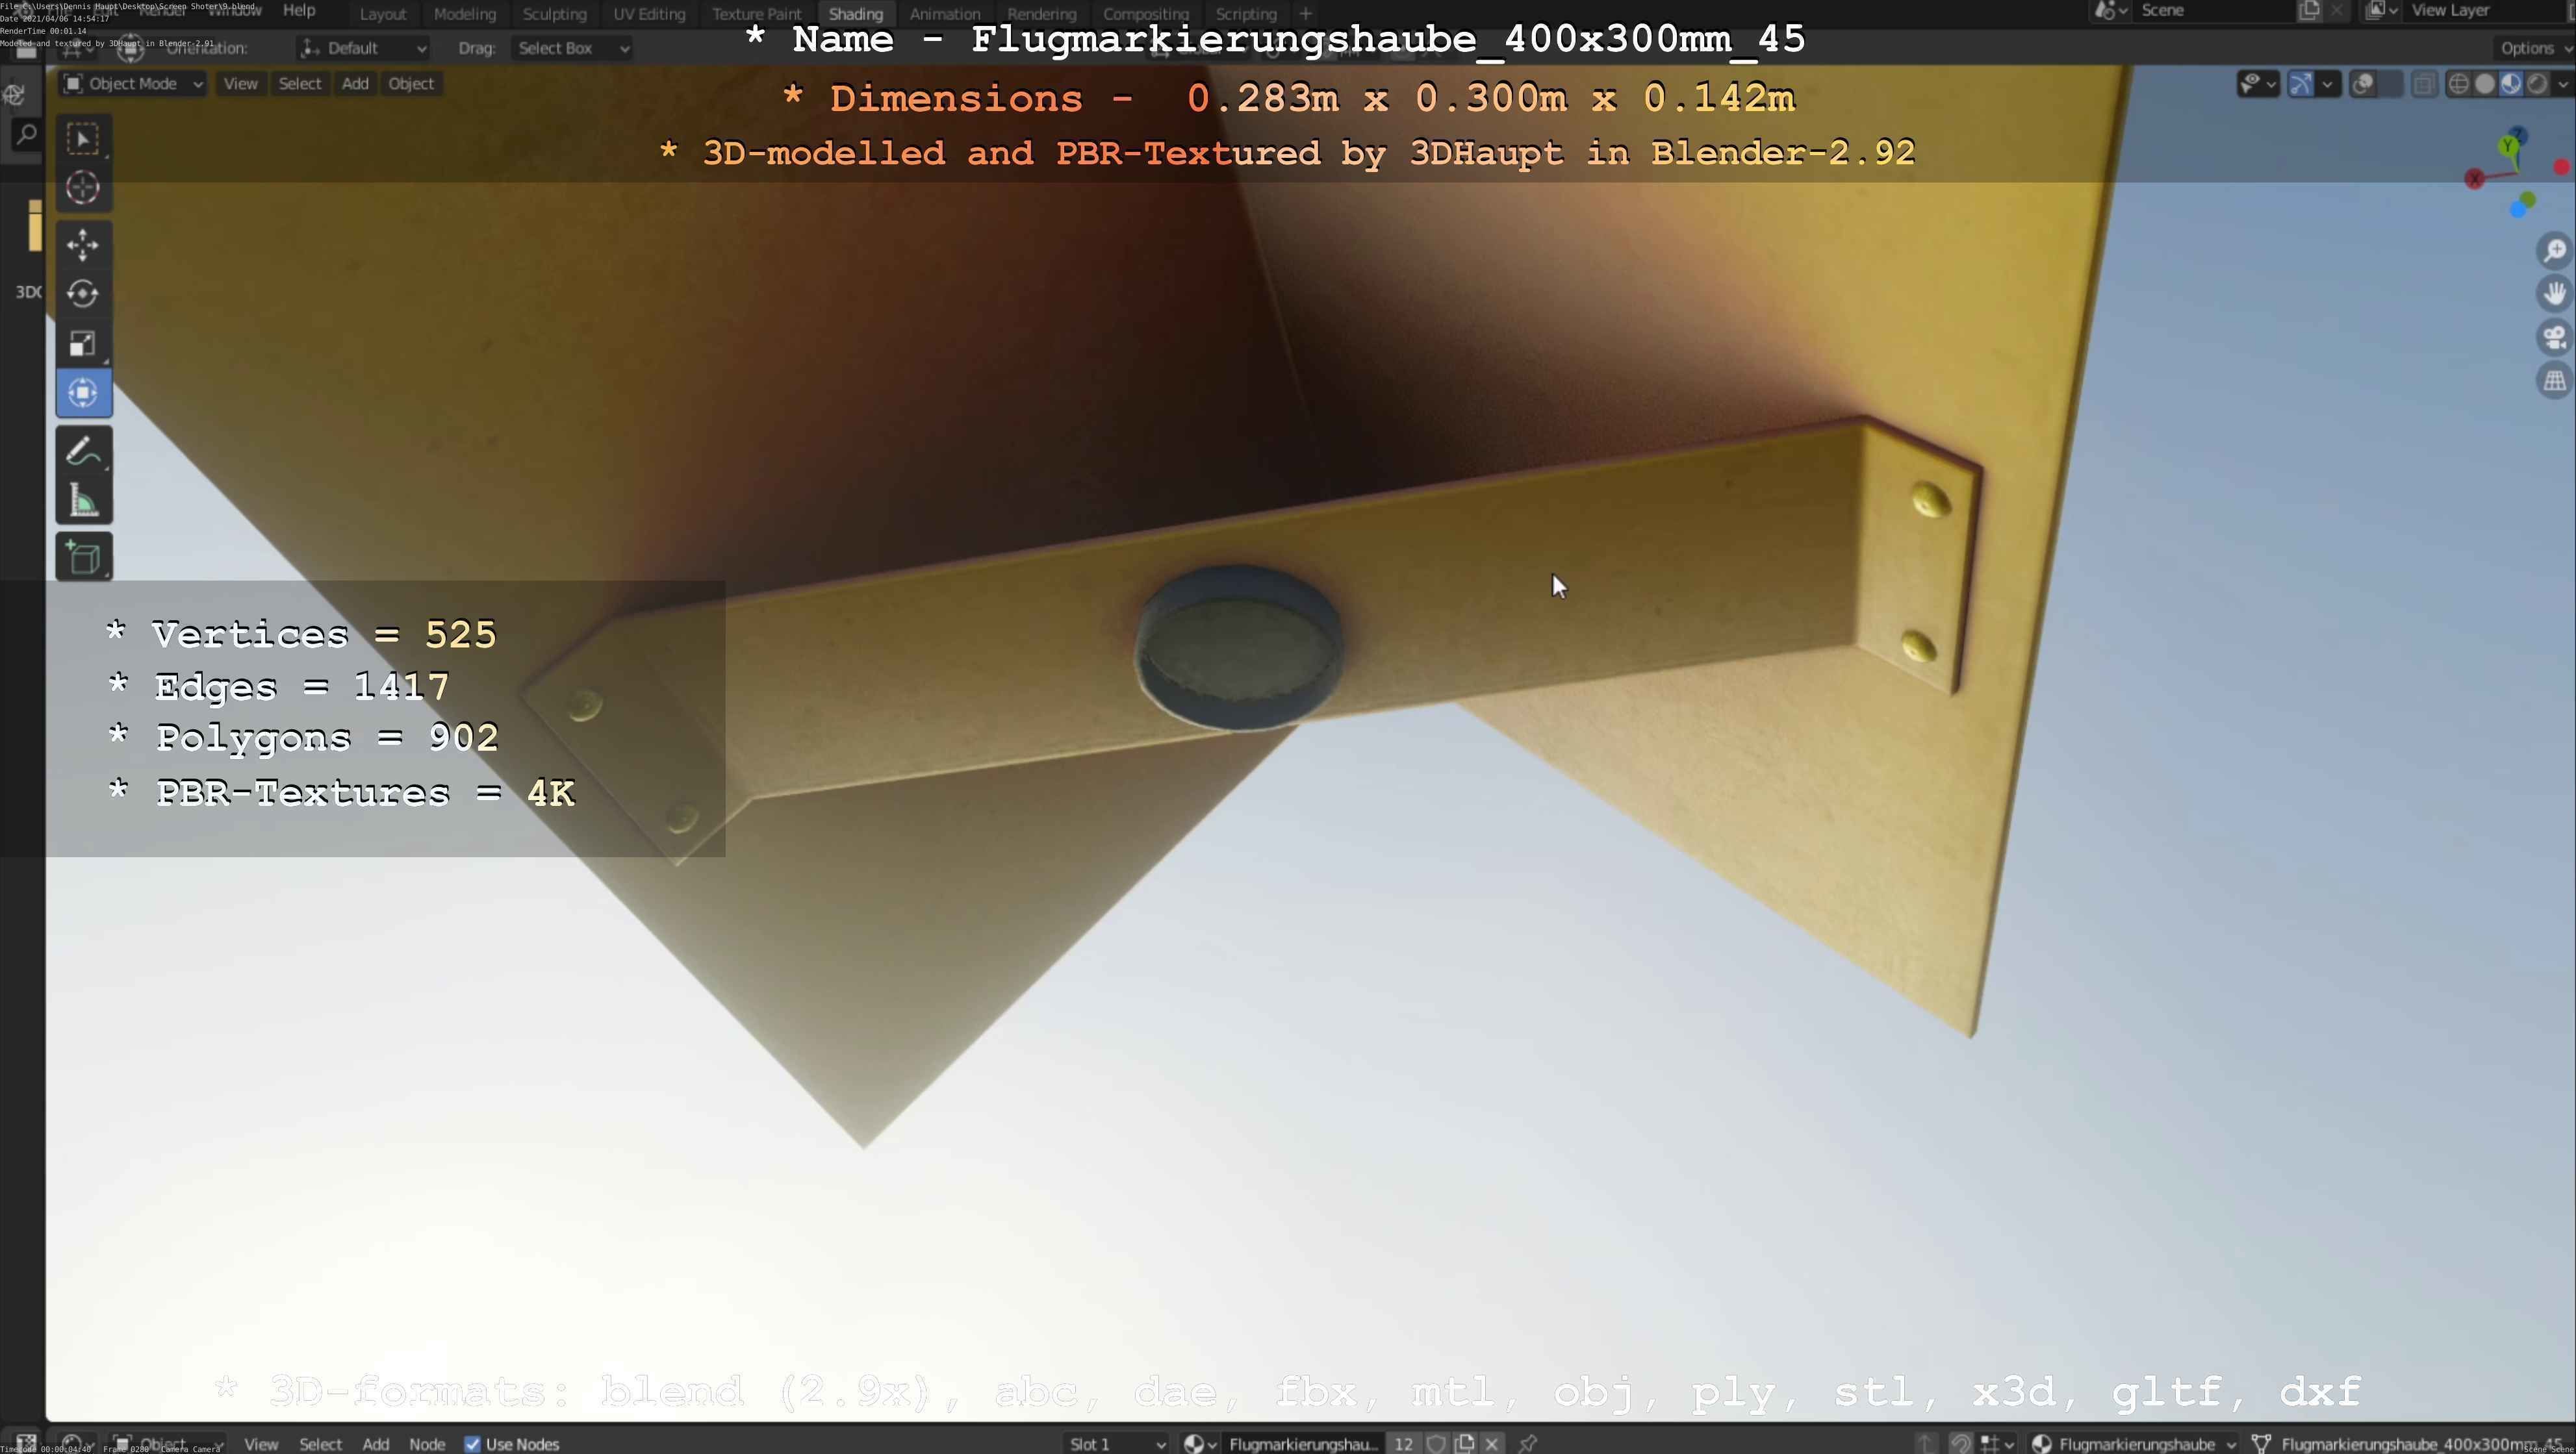This screenshot has height=1454, width=2576.
Task: Click new scene duplicate icon beside Scene
Action: click(2309, 11)
